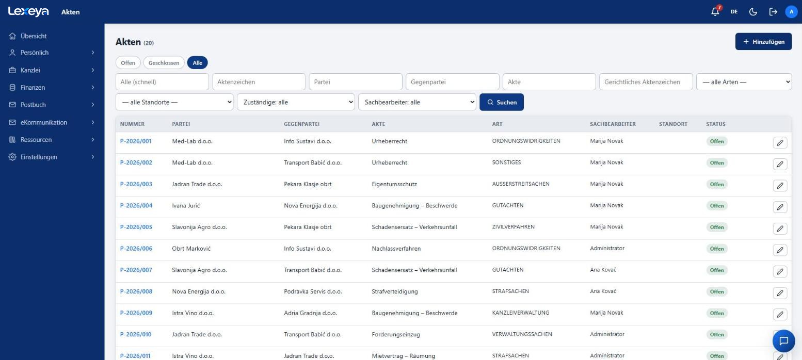Sort by the Nummer column header
The image size is (802, 360).
click(x=132, y=124)
